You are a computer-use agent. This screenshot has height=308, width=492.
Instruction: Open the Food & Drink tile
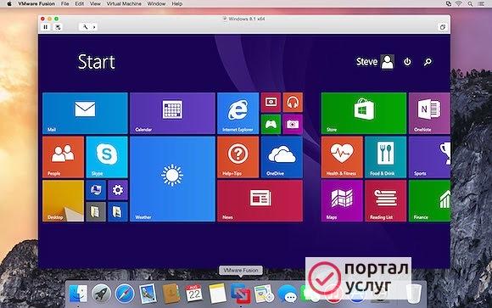(x=386, y=157)
